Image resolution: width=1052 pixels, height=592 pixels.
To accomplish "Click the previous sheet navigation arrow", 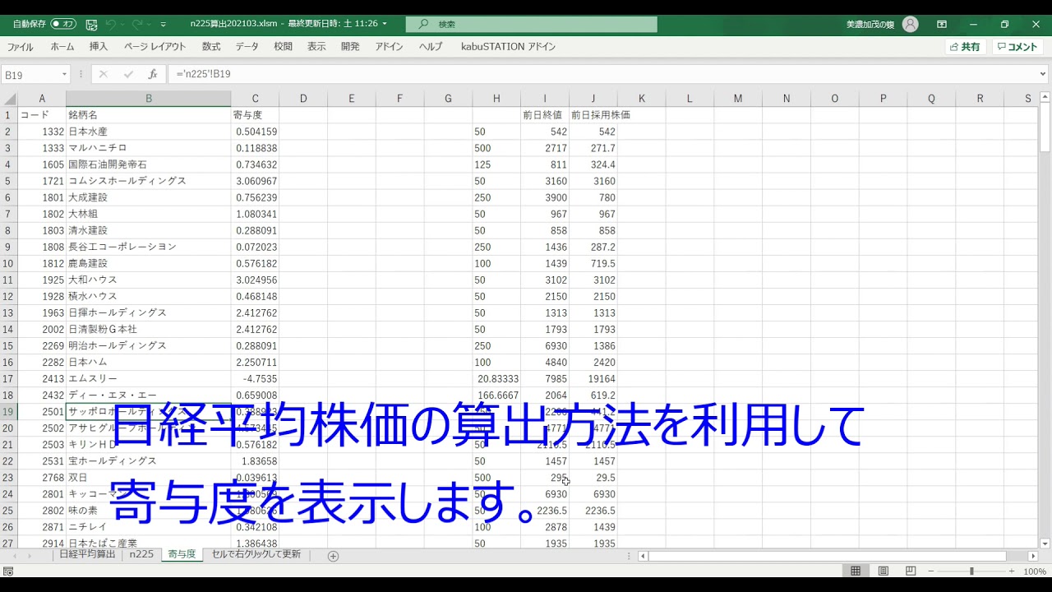I will [14, 556].
